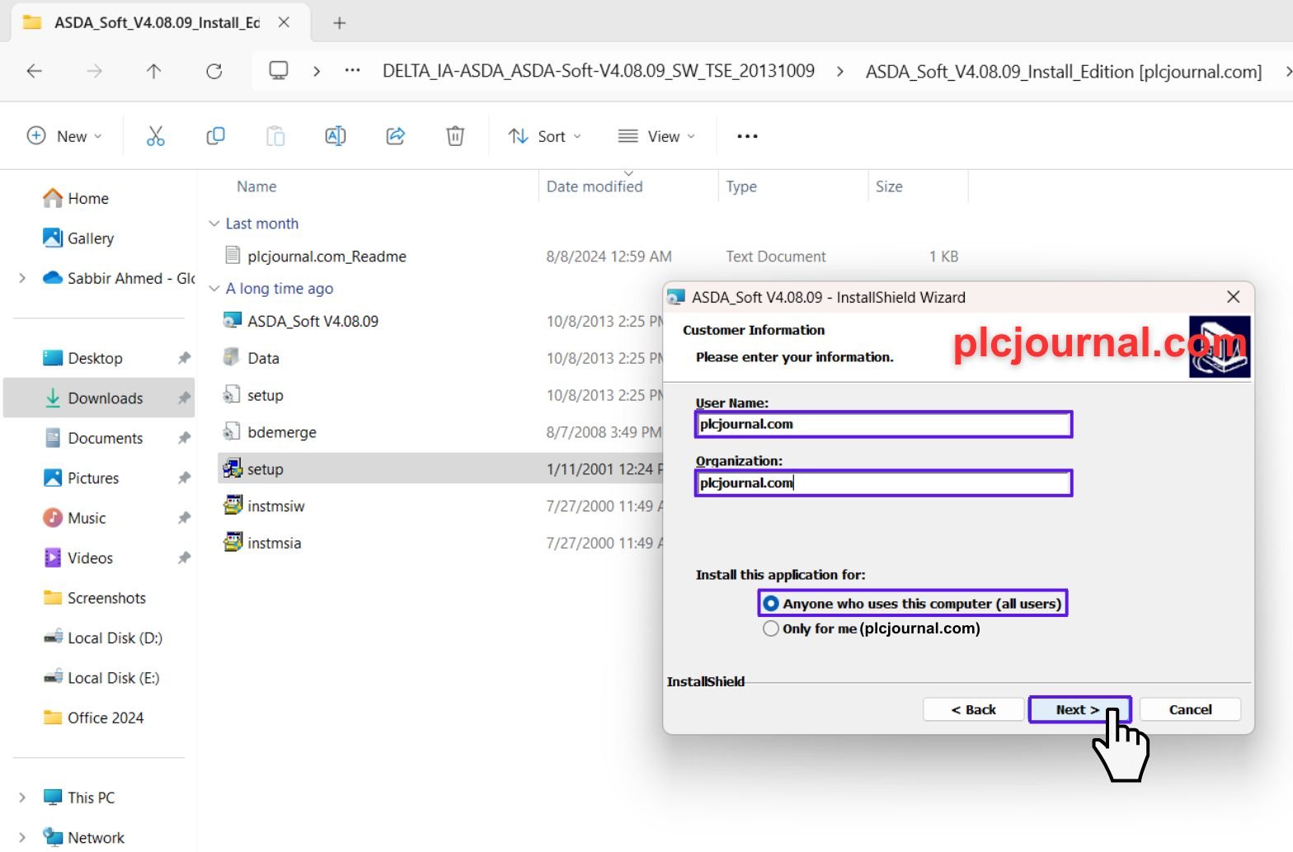Image resolution: width=1293 pixels, height=852 pixels.
Task: Unpin Videos using its pin icon
Action: pyautogui.click(x=184, y=558)
